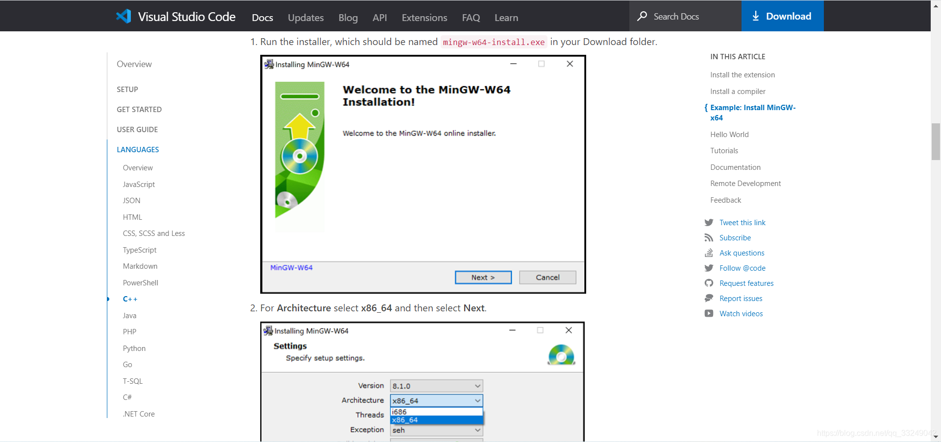Click the RSS icon beside Subscribe

(x=709, y=238)
